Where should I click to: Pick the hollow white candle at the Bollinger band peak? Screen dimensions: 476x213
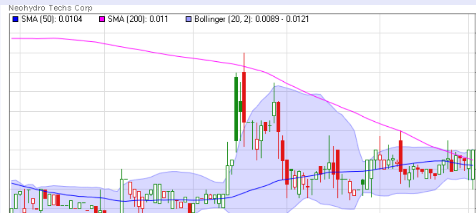pyautogui.click(x=274, y=109)
